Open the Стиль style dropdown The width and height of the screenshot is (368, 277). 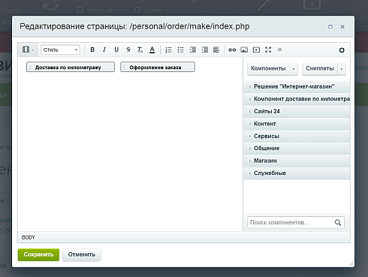(60, 50)
